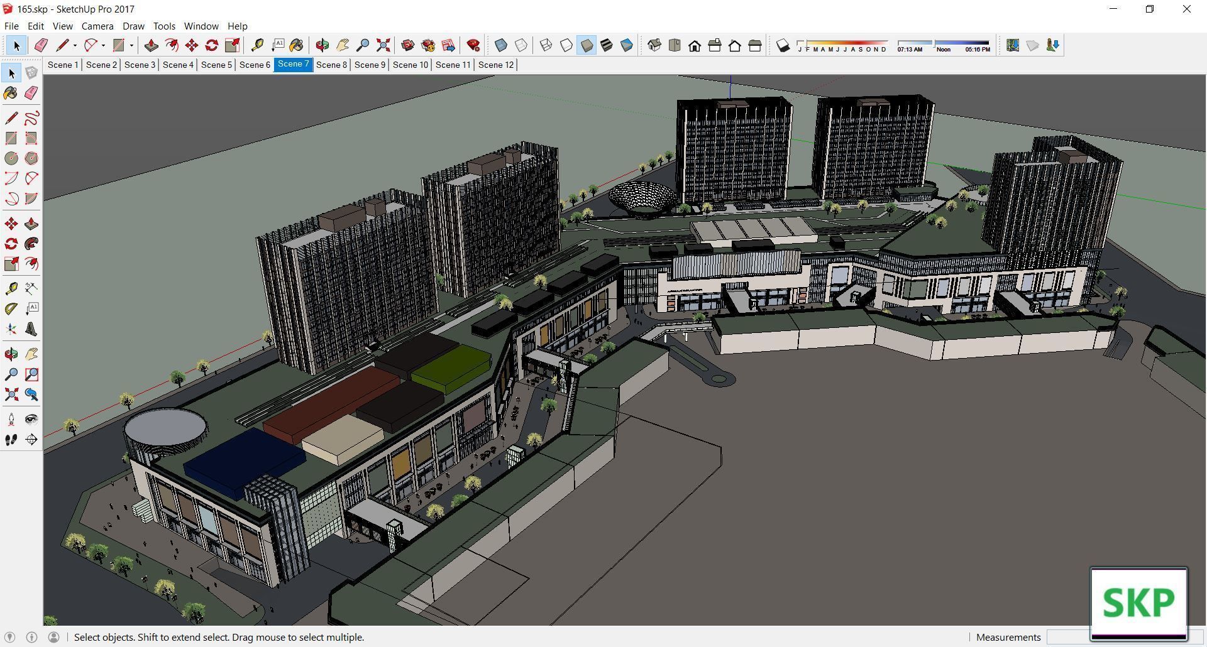Activate the Look Around eye tool
The image size is (1207, 647).
[31, 420]
